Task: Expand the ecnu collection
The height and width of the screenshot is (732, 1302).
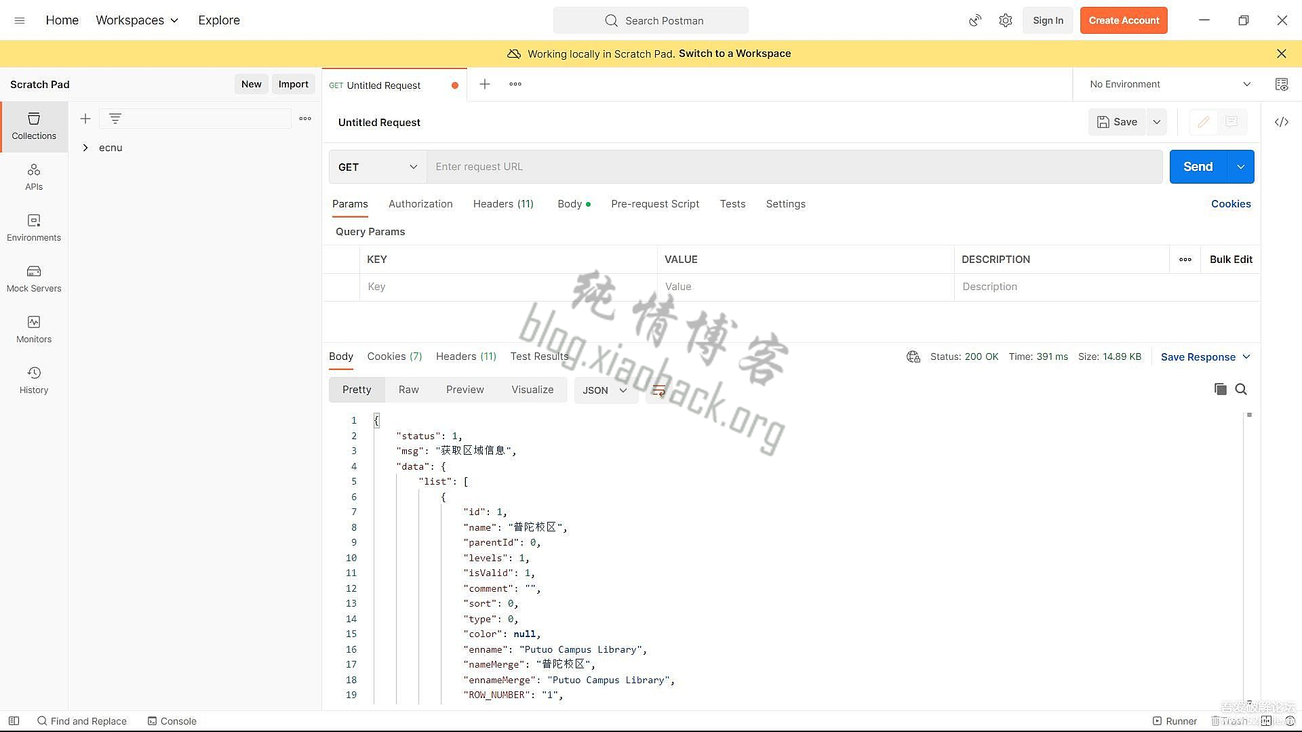Action: [x=85, y=148]
